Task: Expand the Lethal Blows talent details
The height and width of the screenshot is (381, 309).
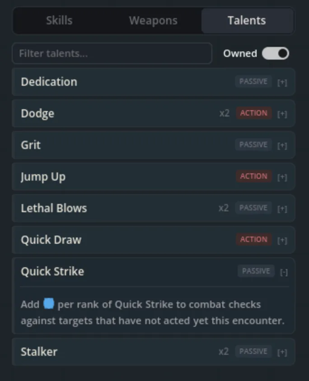Action: click(283, 208)
